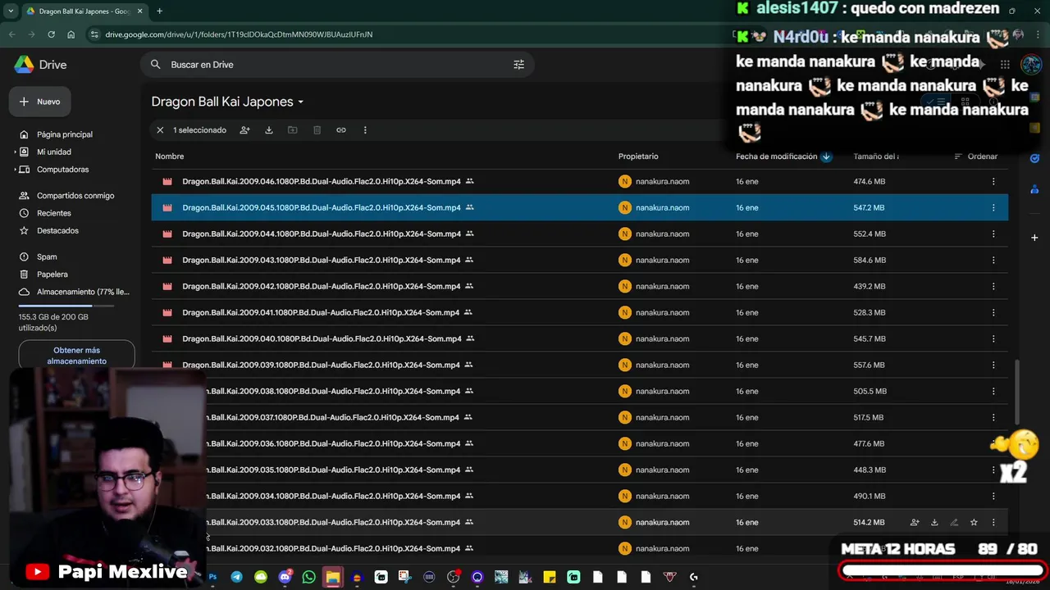Toggle the sort direction arrow

click(x=826, y=157)
